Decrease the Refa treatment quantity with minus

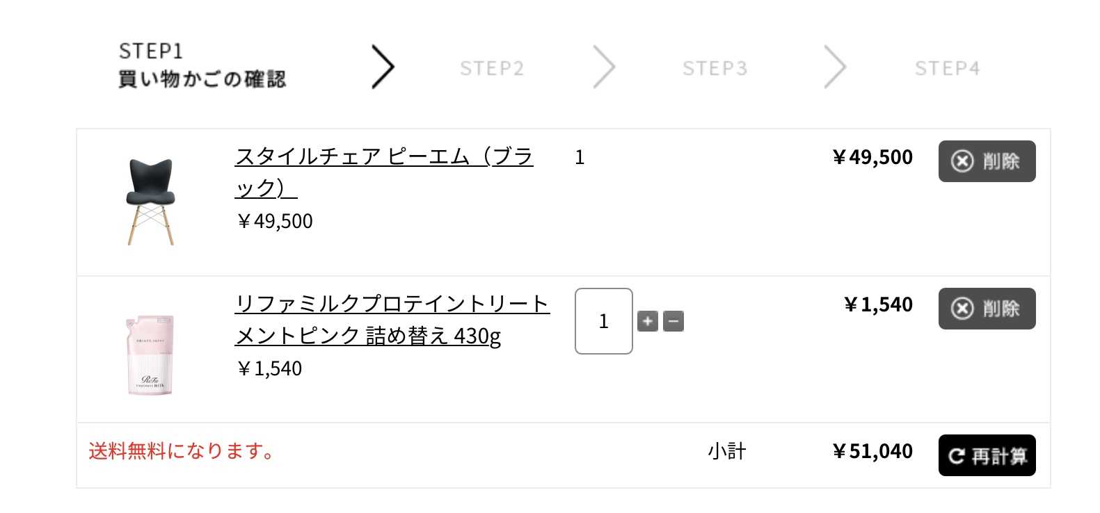click(x=673, y=321)
